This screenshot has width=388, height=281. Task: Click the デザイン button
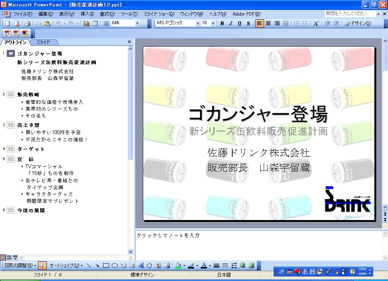tap(357, 23)
